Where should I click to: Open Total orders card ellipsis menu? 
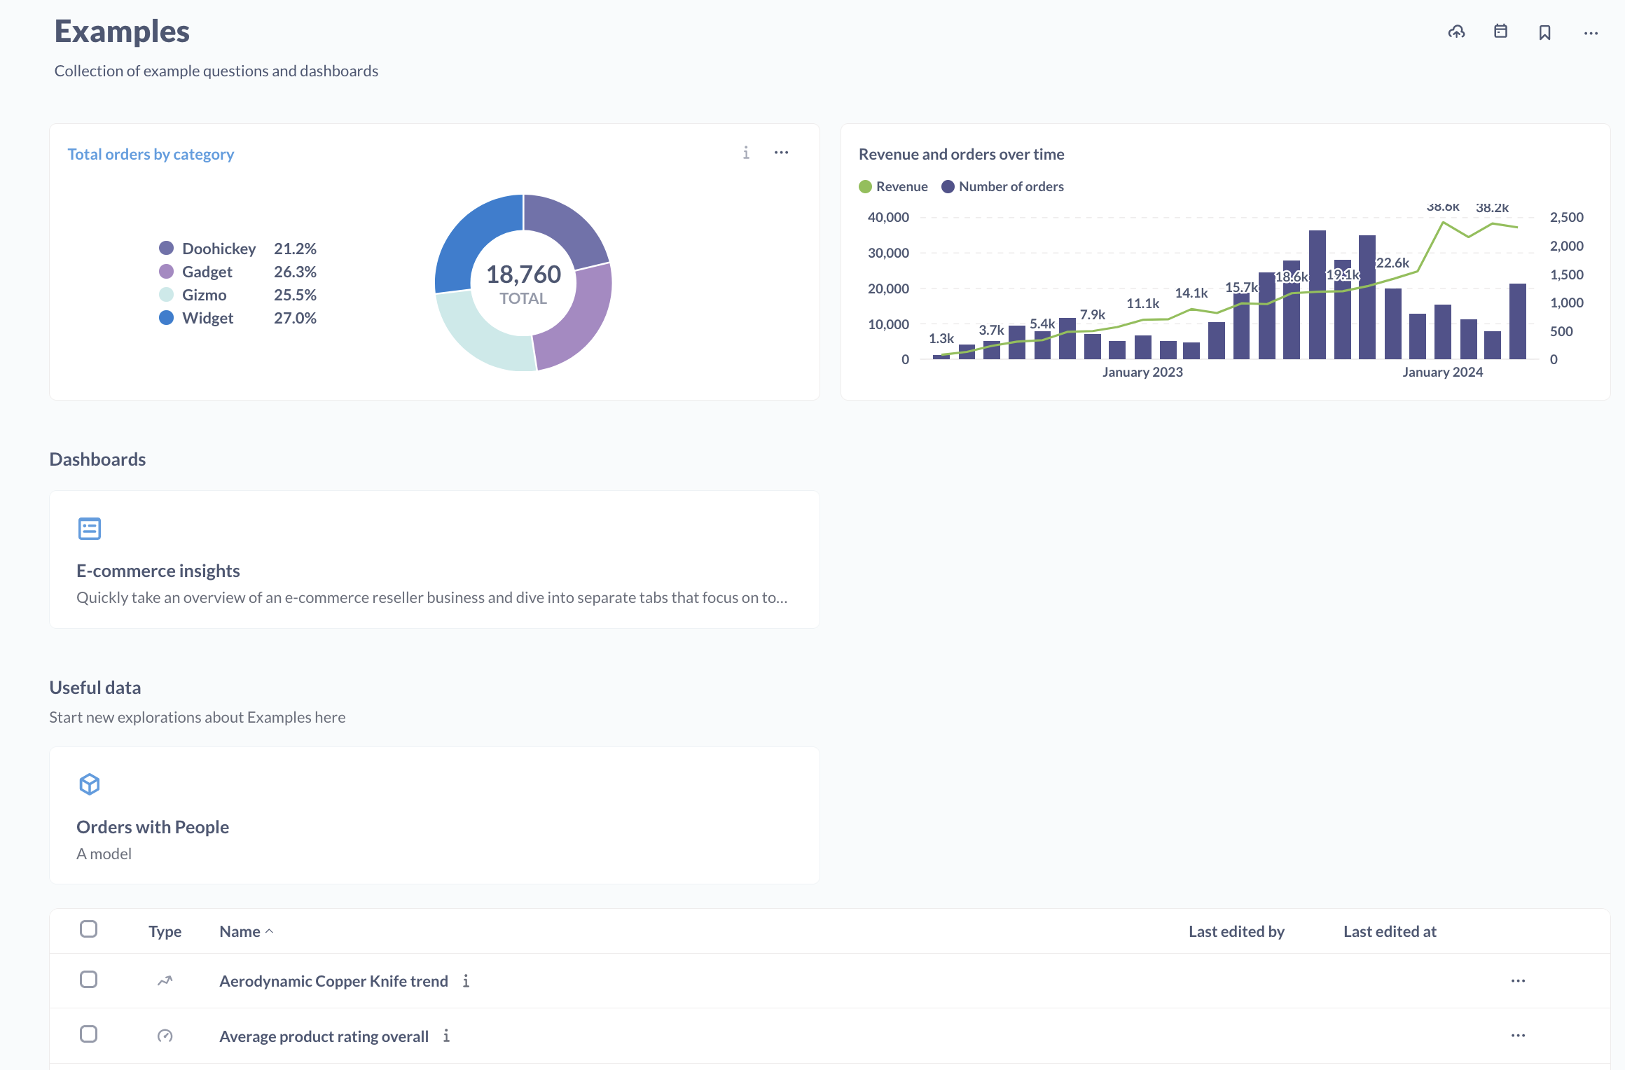pos(781,153)
